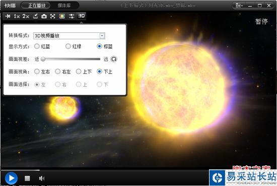Close the player window

coord(269,6)
